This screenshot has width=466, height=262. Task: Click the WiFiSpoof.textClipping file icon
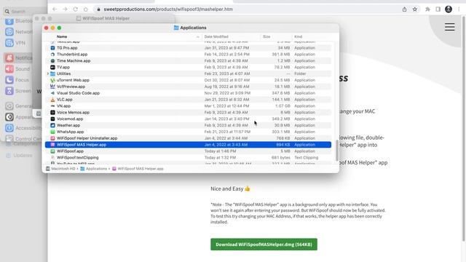[x=52, y=157]
